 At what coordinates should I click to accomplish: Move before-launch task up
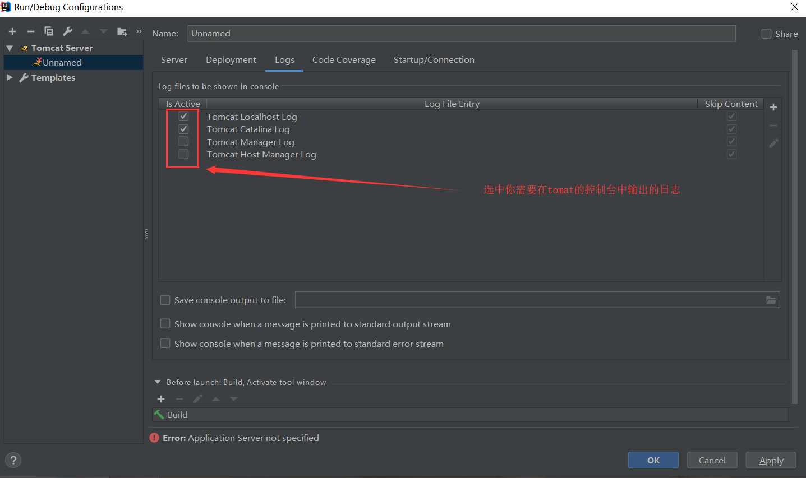[216, 399]
